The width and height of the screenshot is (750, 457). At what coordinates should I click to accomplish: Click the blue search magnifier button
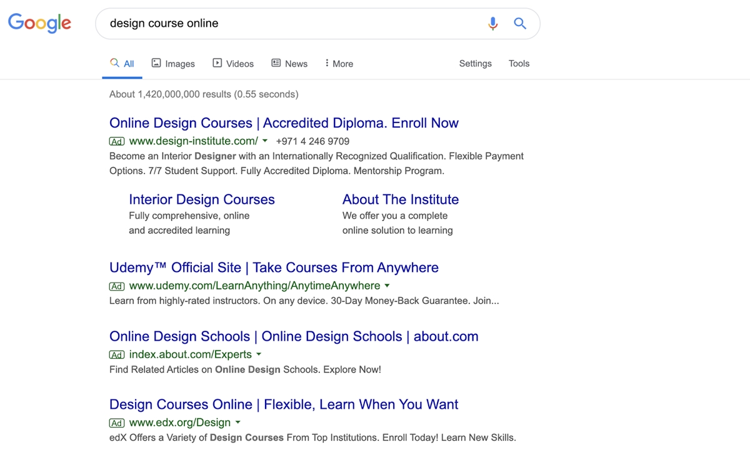pyautogui.click(x=520, y=24)
